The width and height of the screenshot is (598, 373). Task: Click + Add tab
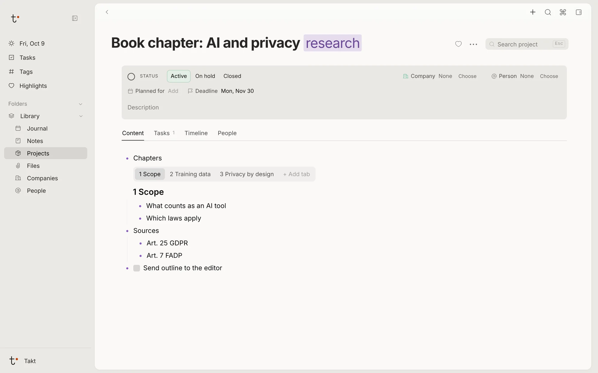click(296, 174)
